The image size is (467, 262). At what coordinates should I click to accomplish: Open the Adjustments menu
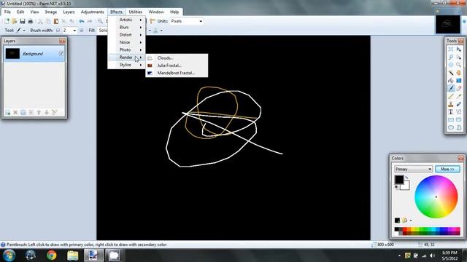pos(93,12)
